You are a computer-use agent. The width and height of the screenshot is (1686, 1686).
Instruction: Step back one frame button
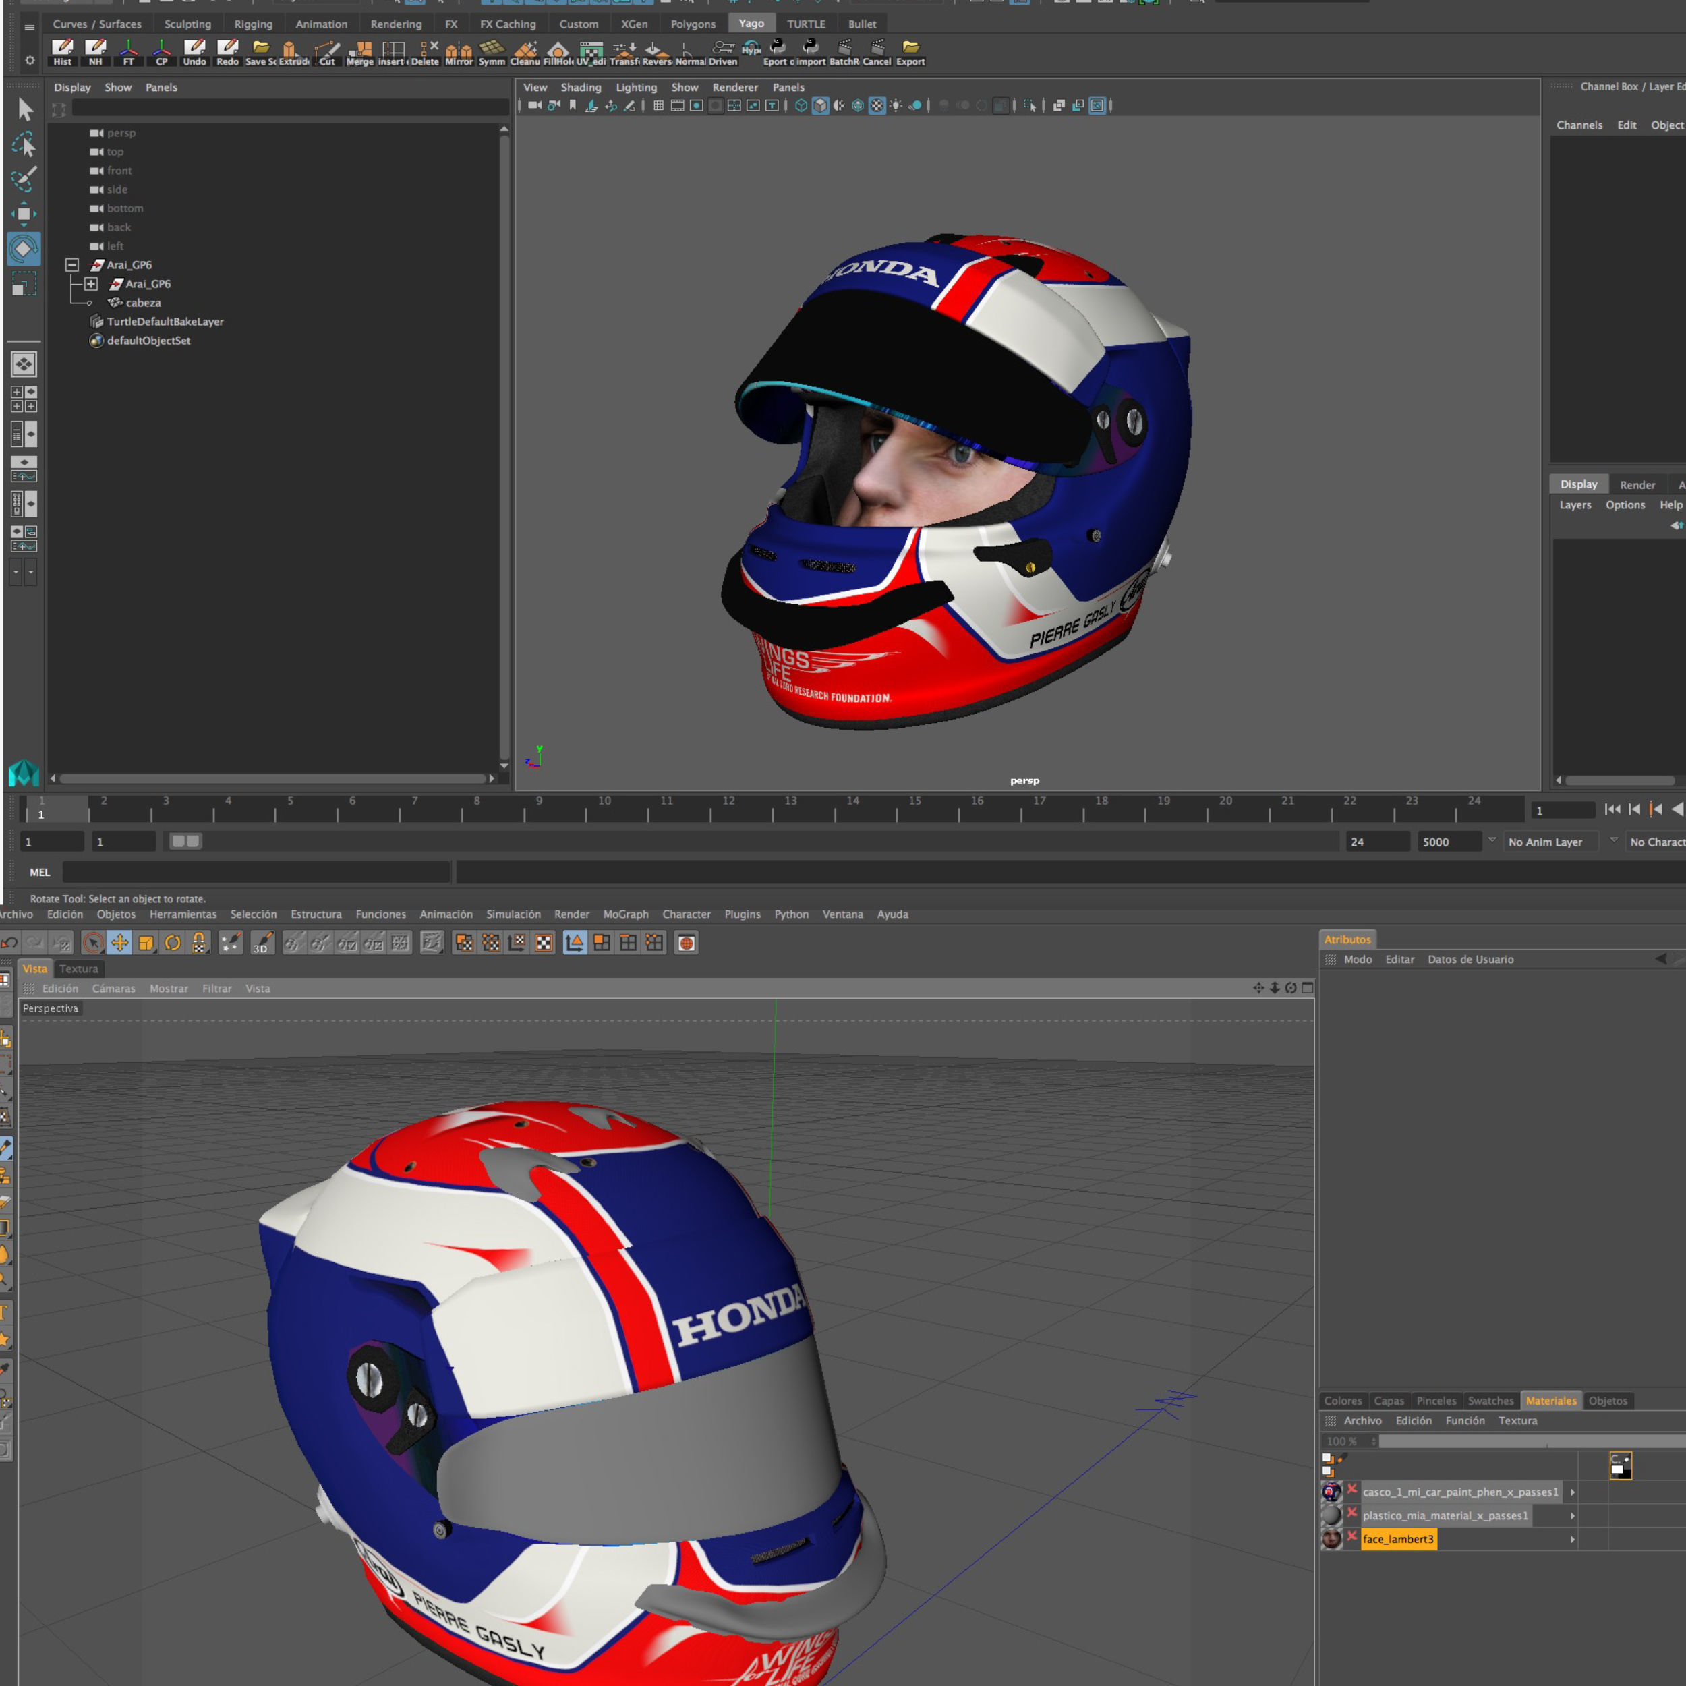coord(1633,810)
